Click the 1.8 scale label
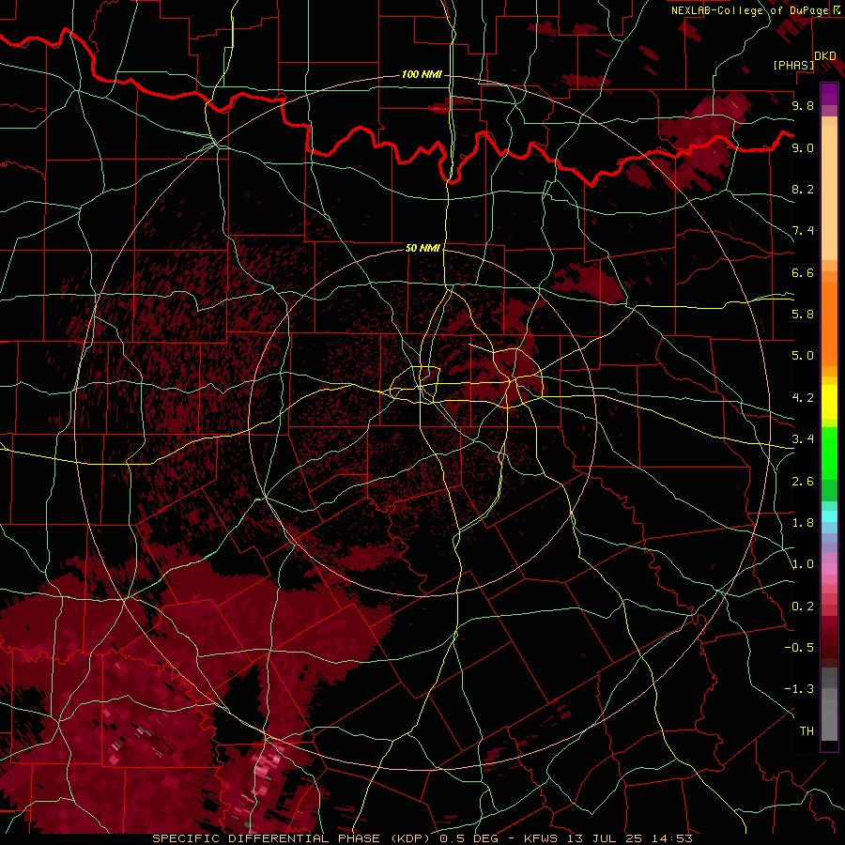This screenshot has width=845, height=845. coord(803,523)
